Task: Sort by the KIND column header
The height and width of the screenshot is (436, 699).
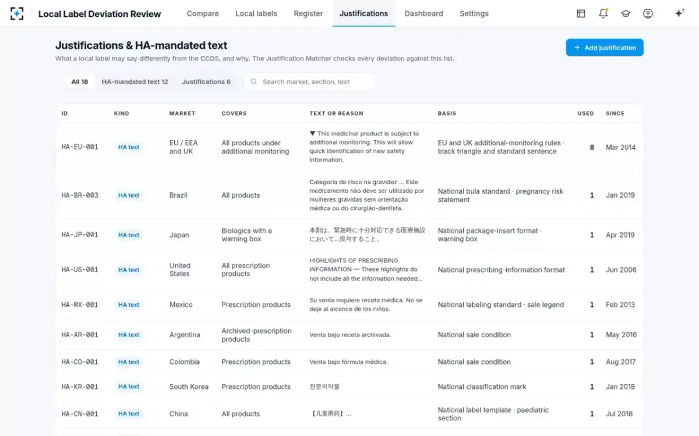Action: pyautogui.click(x=121, y=113)
